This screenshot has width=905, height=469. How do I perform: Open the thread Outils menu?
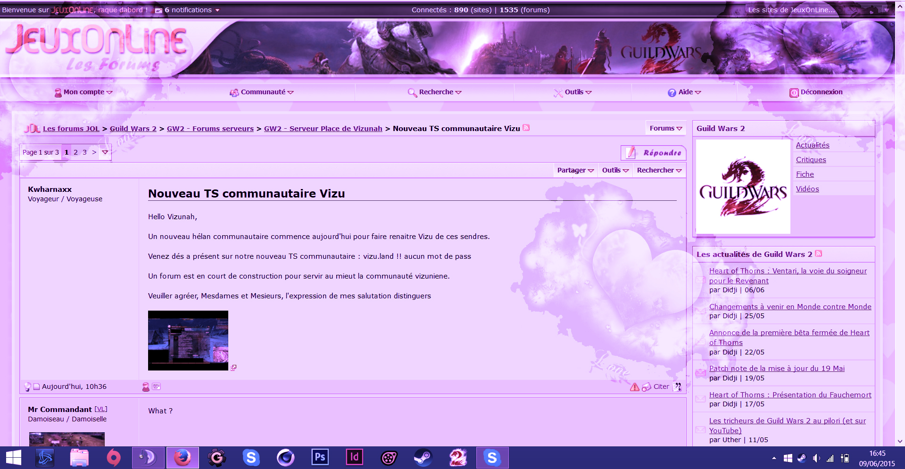coord(615,170)
